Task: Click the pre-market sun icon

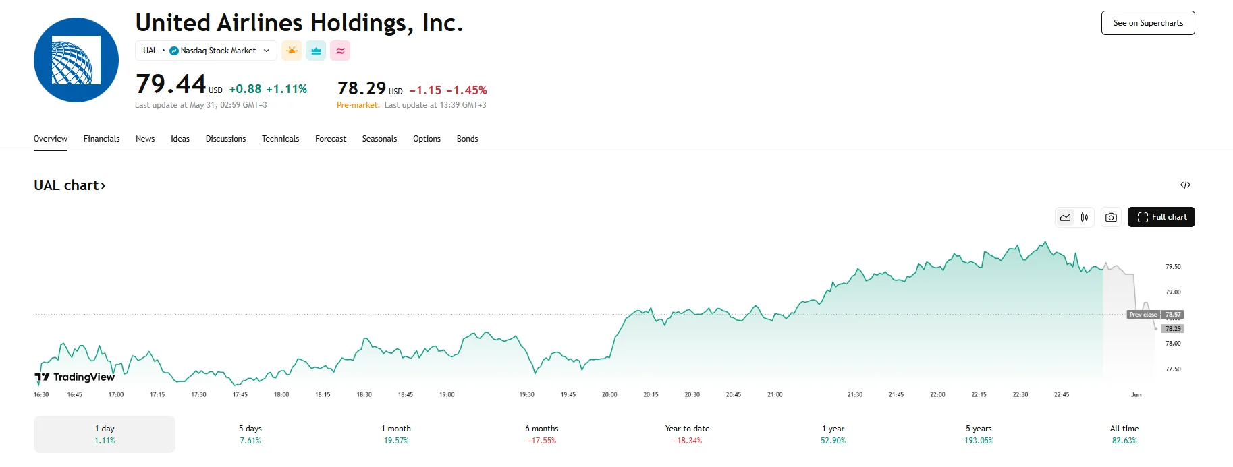Action: point(291,51)
